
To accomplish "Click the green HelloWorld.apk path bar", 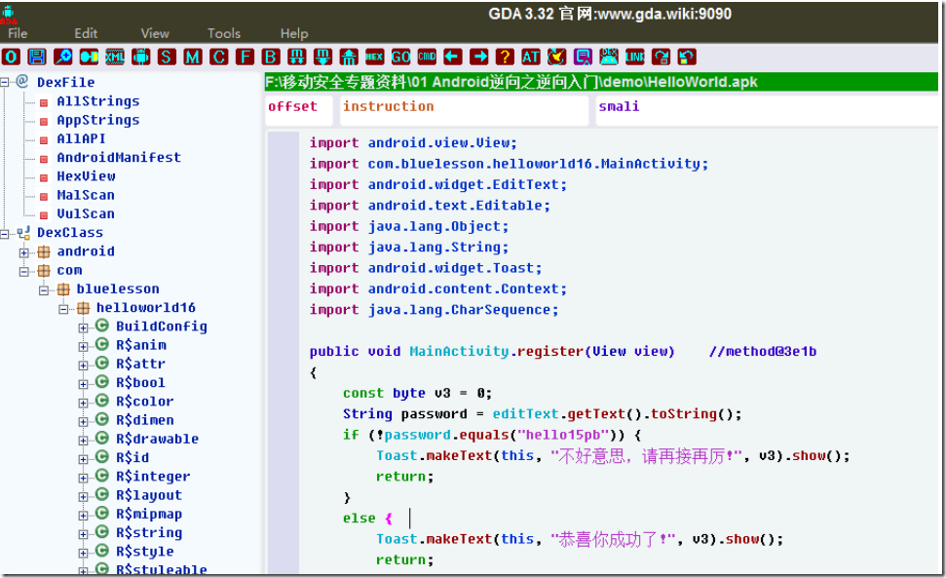I will (x=601, y=82).
